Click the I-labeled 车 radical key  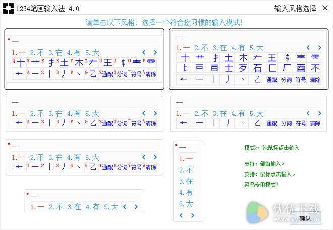pyautogui.click(x=121, y=63)
